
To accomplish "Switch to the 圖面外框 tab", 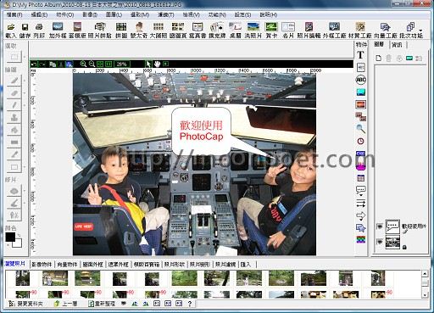I will pyautogui.click(x=92, y=265).
